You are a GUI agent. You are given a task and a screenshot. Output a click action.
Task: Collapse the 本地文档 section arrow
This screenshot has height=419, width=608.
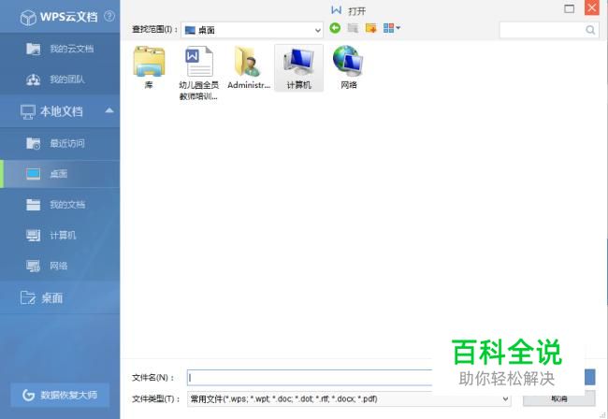click(109, 111)
